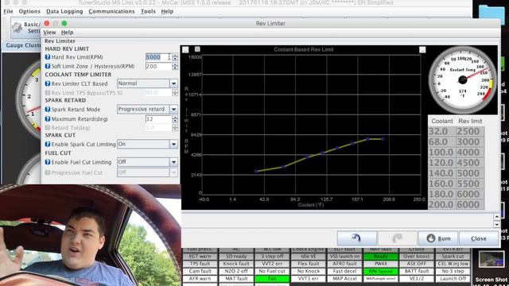This screenshot has height=286, width=509.
Task: Click top-left corner icon of Coolant Based Rev Limit graph
Action: click(x=185, y=49)
